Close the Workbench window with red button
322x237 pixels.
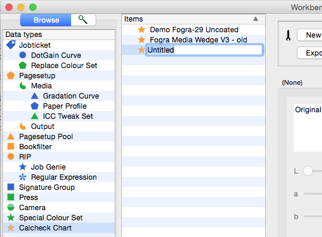[x=9, y=7]
